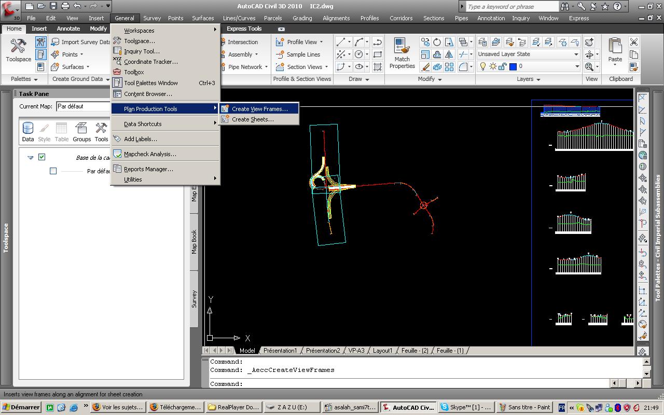664x415 pixels.
Task: Click the Paste button
Action: [x=615, y=51]
